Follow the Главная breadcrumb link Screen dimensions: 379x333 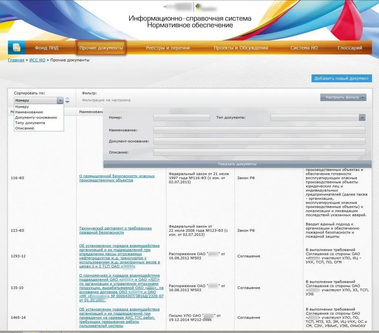[16, 60]
